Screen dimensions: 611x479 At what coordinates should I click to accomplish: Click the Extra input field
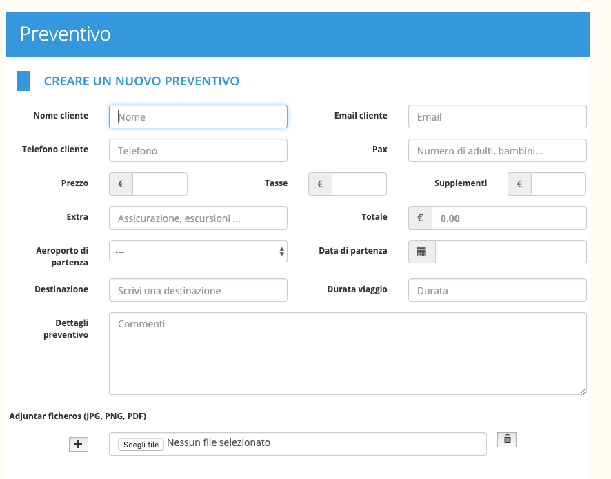point(198,218)
